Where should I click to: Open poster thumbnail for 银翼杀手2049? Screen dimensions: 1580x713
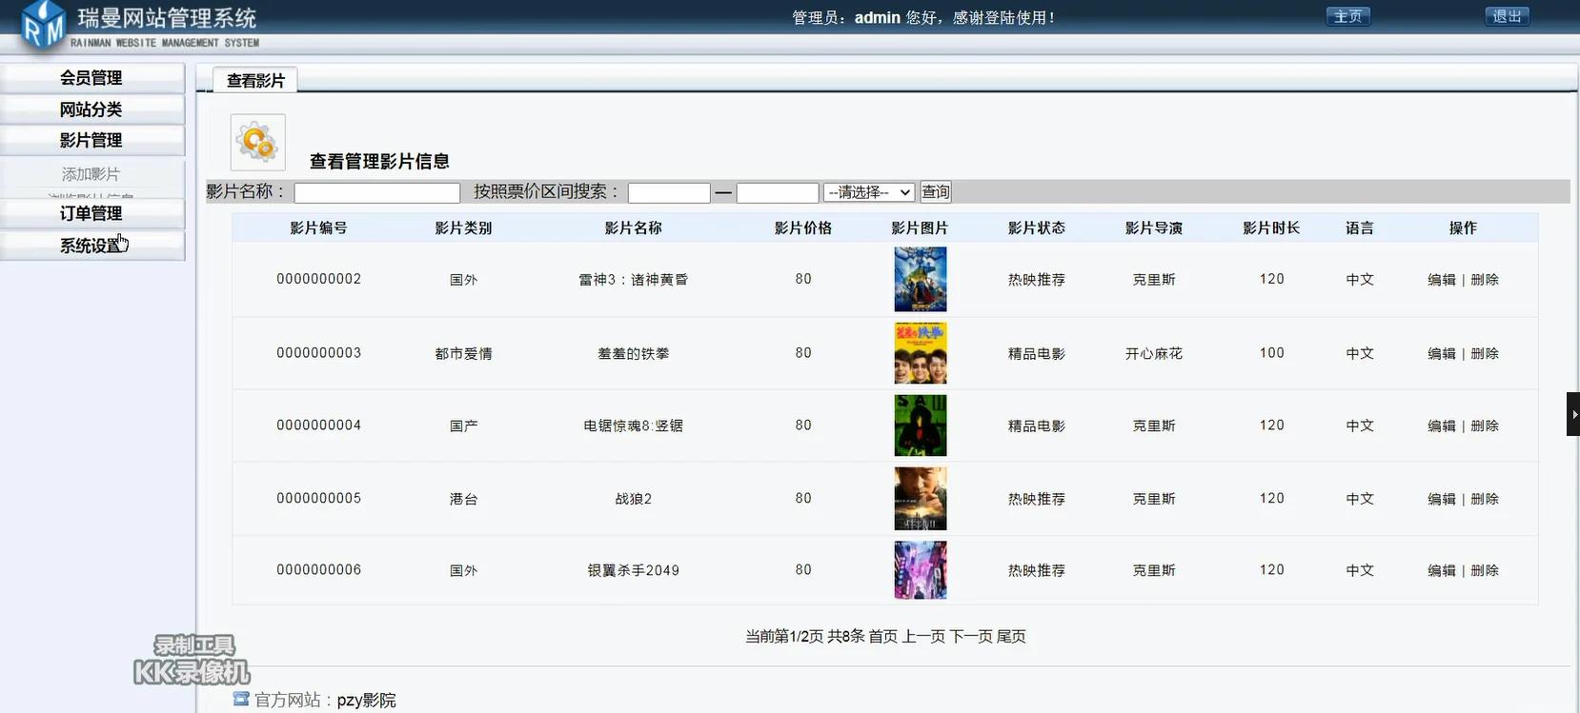point(921,570)
